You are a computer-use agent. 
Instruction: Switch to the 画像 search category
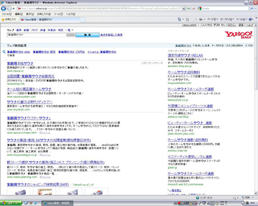click(19, 30)
